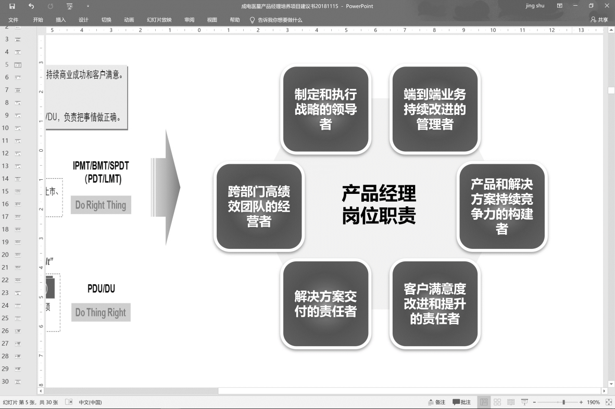Viewport: 615px width, 409px height.
Task: Switch to the 幻灯片放映 tab
Action: tap(159, 20)
